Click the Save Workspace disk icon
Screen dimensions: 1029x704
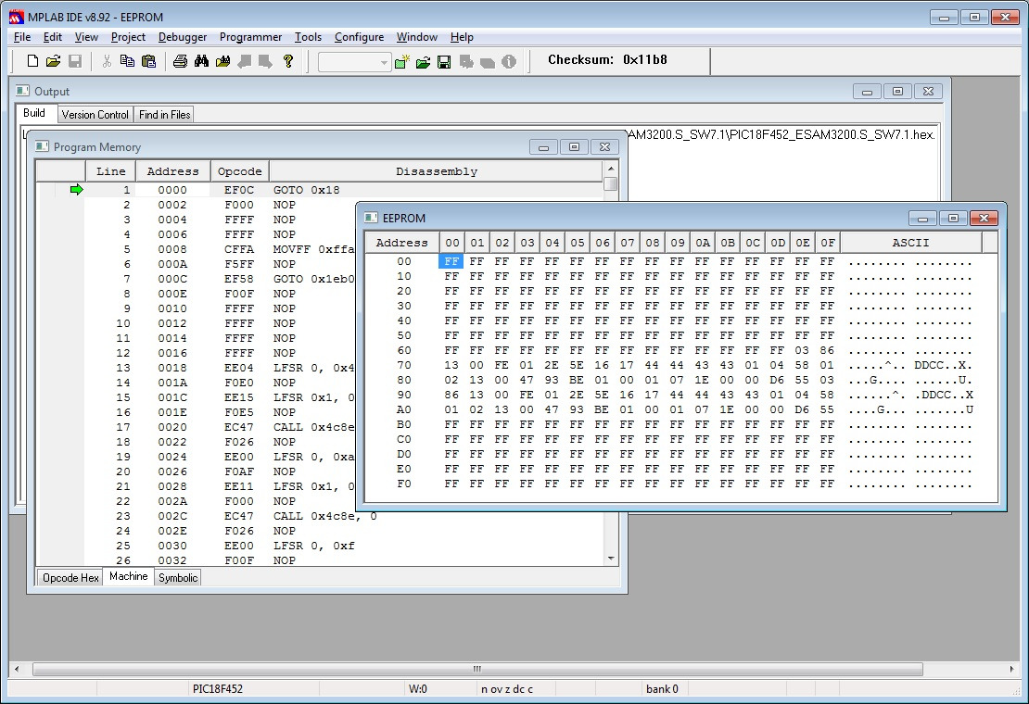click(x=444, y=62)
